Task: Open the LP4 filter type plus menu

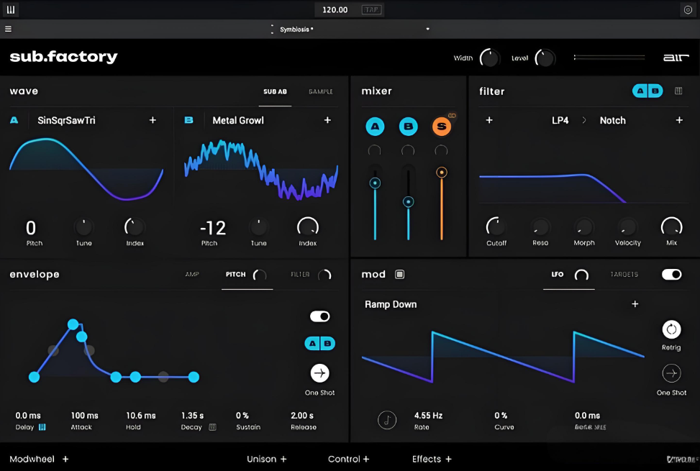Action: tap(489, 120)
